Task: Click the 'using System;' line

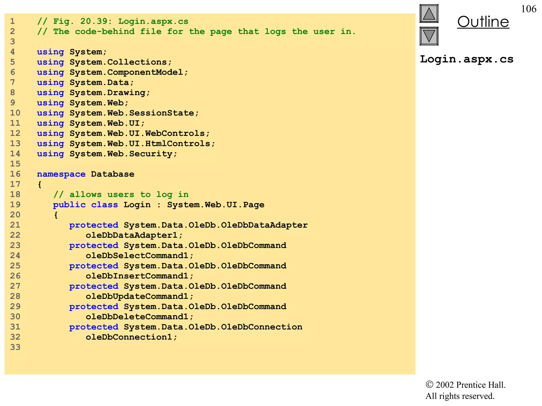Action: 72,52
